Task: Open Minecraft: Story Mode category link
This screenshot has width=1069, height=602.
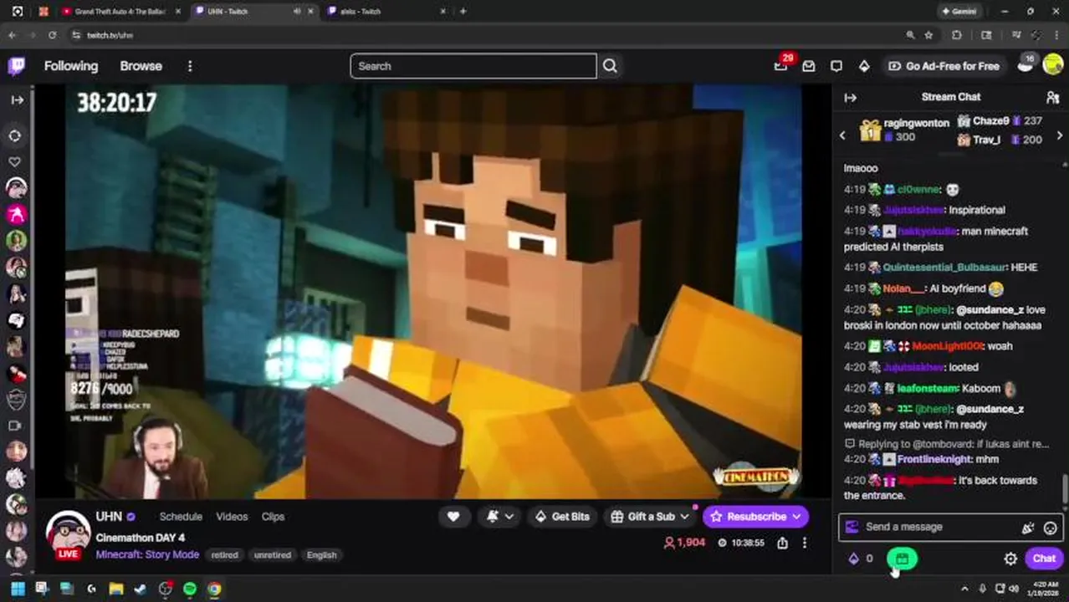Action: click(147, 554)
